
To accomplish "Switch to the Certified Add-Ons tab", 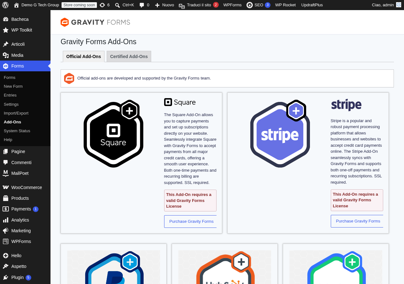I will [129, 56].
